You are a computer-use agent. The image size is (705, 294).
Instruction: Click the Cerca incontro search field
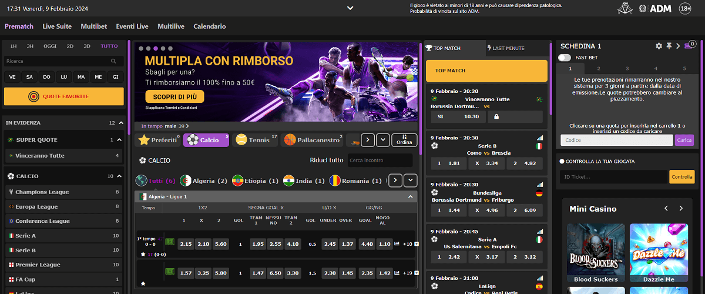pyautogui.click(x=380, y=160)
